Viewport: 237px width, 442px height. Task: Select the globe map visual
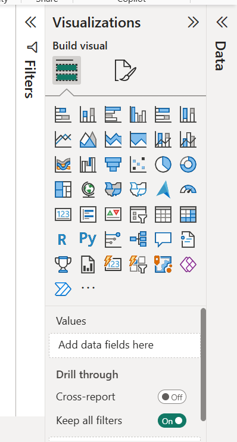coord(88,189)
